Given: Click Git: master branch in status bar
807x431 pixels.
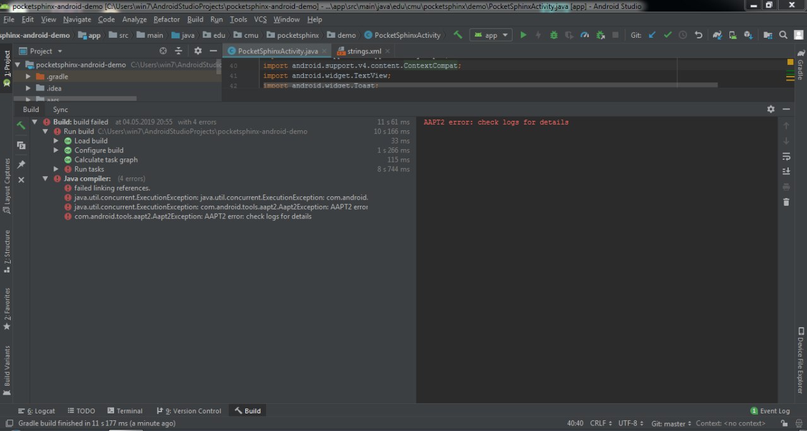Looking at the screenshot, I should click(671, 423).
